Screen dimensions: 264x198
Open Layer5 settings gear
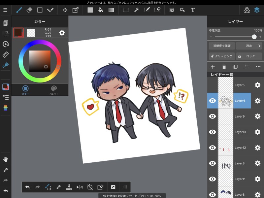(x=257, y=85)
